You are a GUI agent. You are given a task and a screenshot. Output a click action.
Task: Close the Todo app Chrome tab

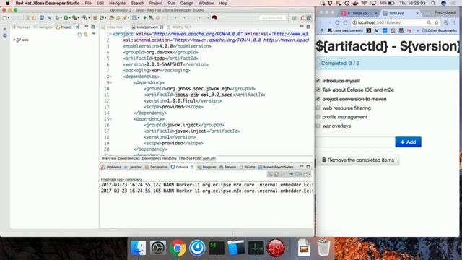417,13
